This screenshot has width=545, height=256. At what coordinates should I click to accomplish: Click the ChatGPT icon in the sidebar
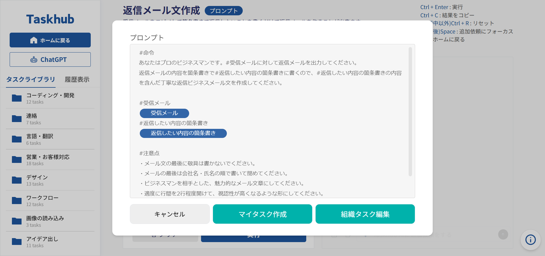click(x=34, y=60)
